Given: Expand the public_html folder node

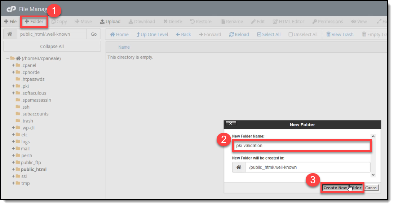Looking at the screenshot, I should (13, 169).
